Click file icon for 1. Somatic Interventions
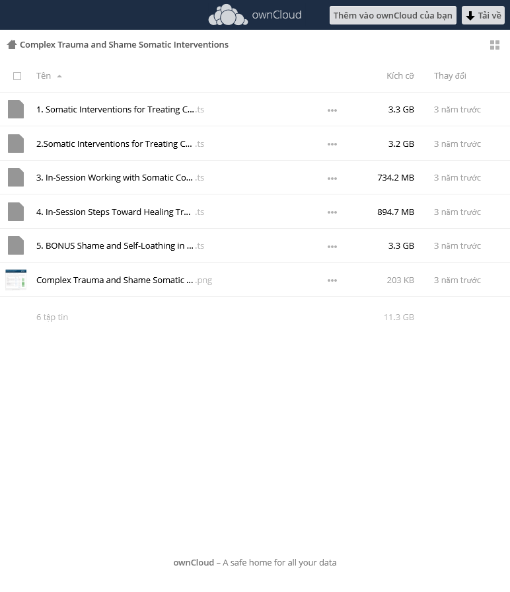This screenshot has height=592, width=510. pyautogui.click(x=16, y=109)
